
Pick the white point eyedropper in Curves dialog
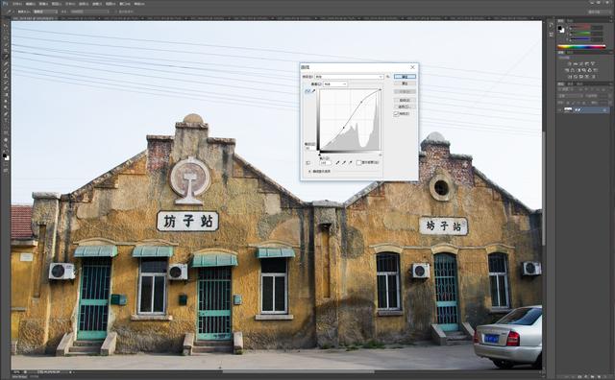tap(351, 162)
